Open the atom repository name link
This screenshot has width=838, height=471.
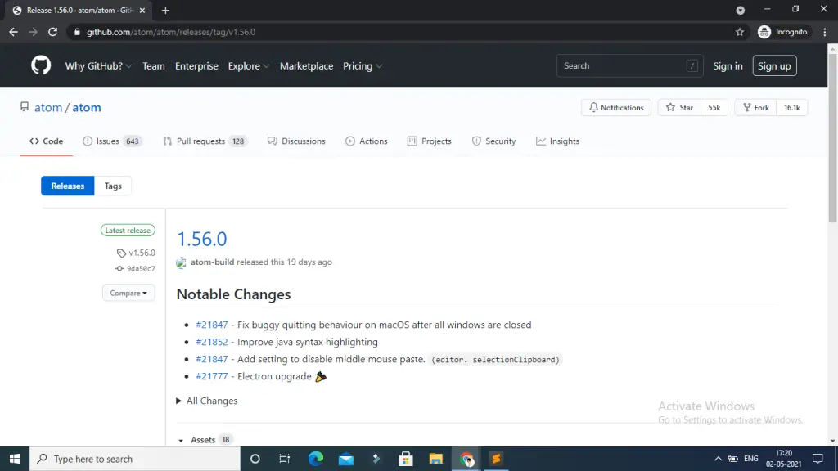[87, 107]
